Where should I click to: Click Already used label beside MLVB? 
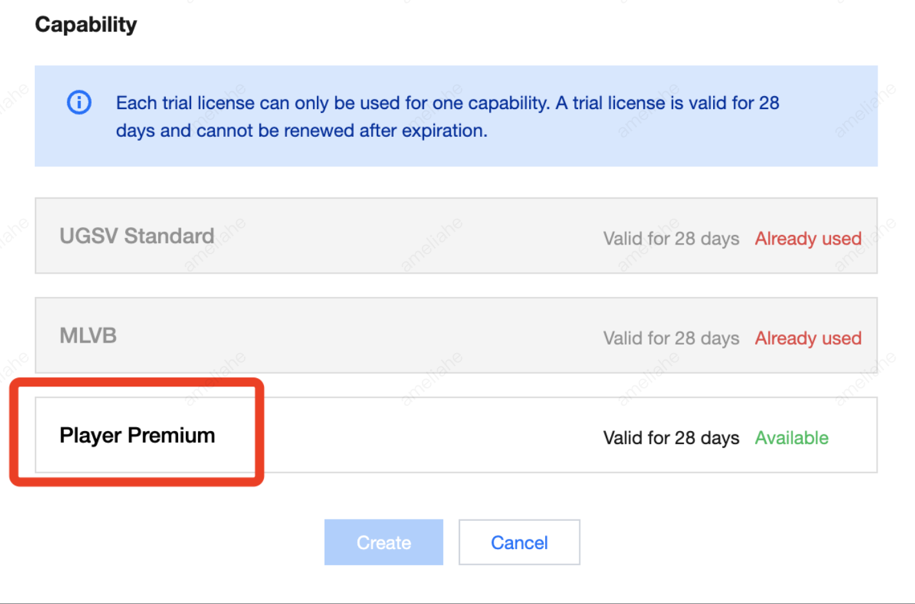click(x=808, y=338)
